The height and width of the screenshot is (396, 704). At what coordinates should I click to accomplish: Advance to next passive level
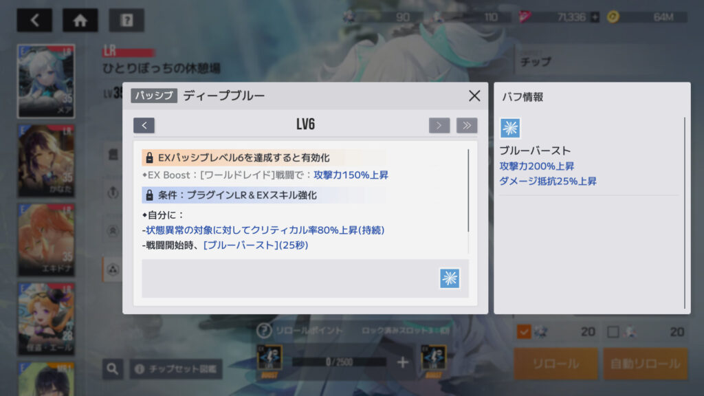click(439, 126)
